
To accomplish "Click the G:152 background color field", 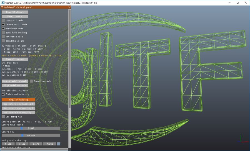I will (x=22, y=144).
